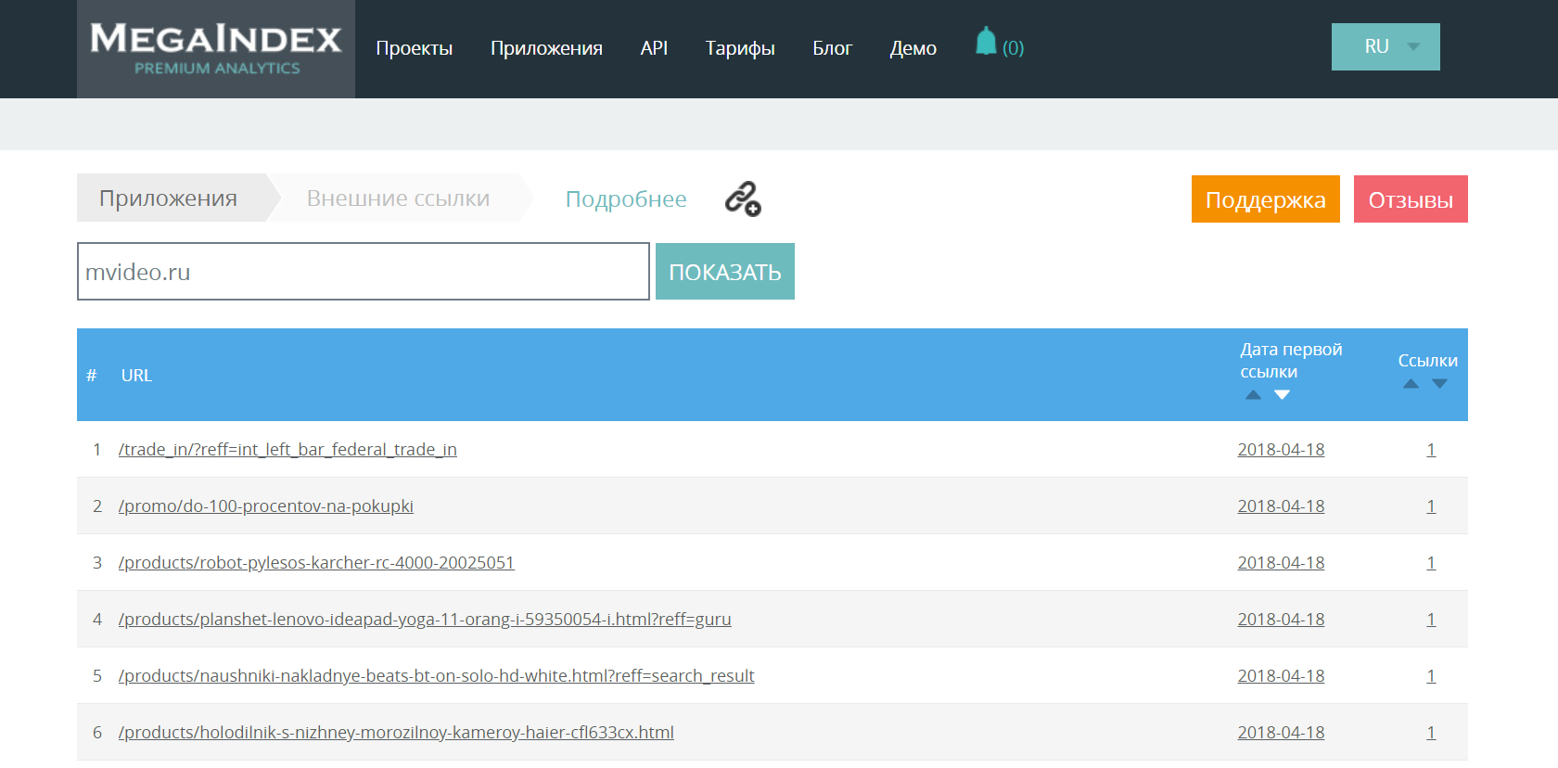Open the Подробнее link
The image size is (1558, 768).
tap(626, 199)
